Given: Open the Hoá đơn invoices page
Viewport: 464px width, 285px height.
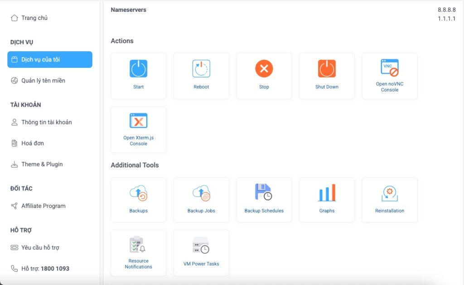Looking at the screenshot, I should coord(33,143).
